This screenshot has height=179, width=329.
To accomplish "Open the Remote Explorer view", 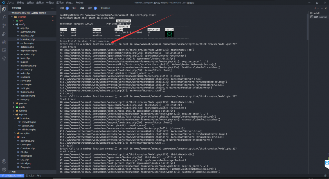I will pos(4,50).
